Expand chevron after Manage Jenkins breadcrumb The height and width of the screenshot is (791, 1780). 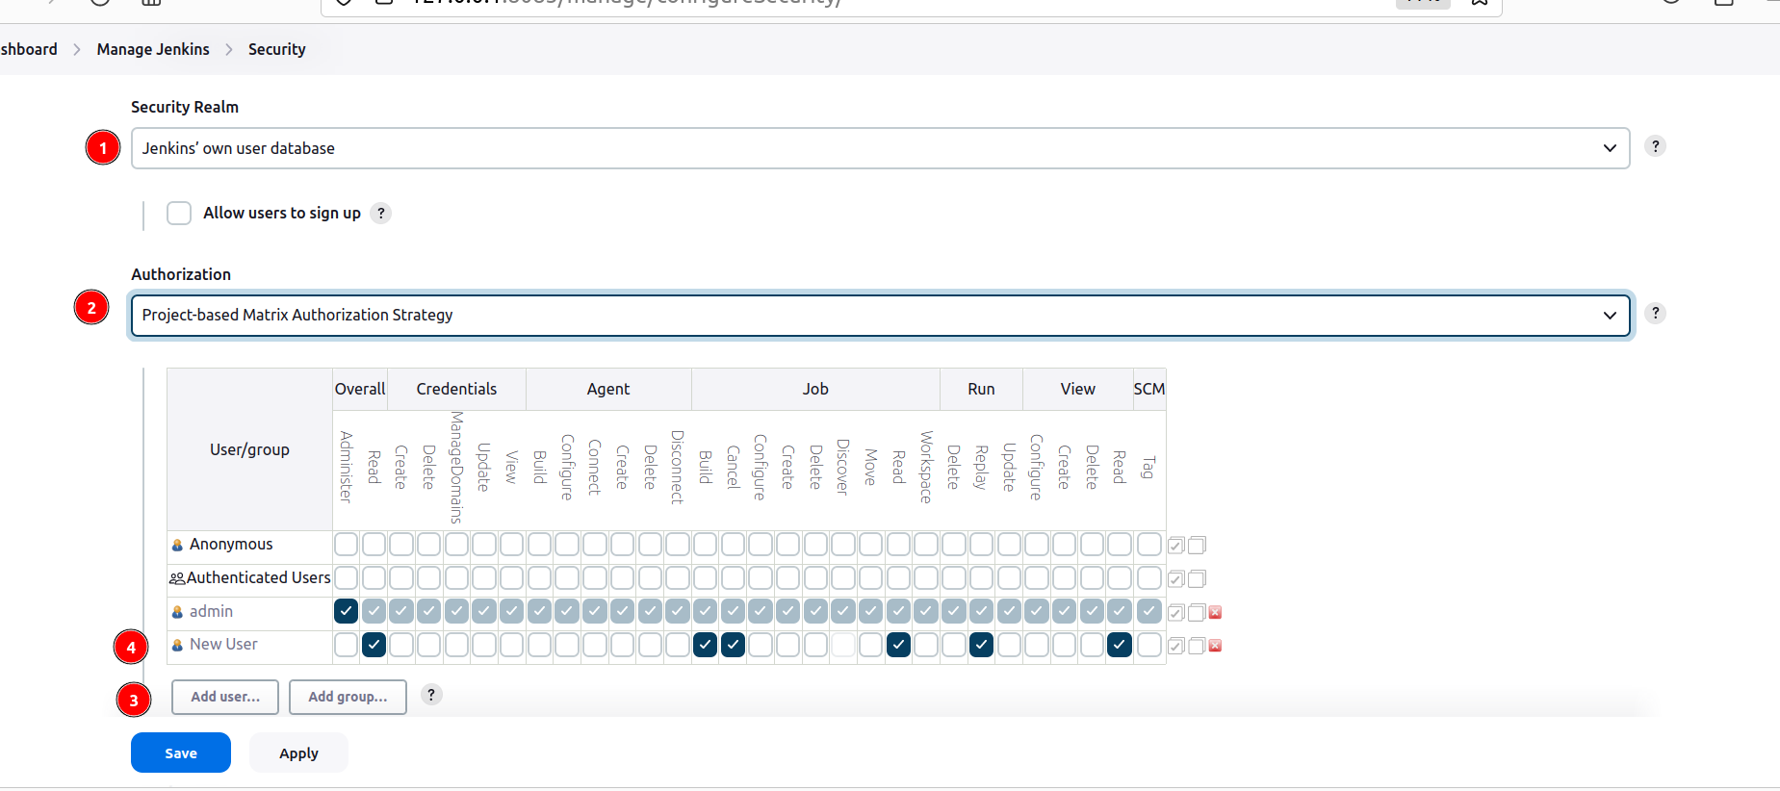(x=229, y=49)
